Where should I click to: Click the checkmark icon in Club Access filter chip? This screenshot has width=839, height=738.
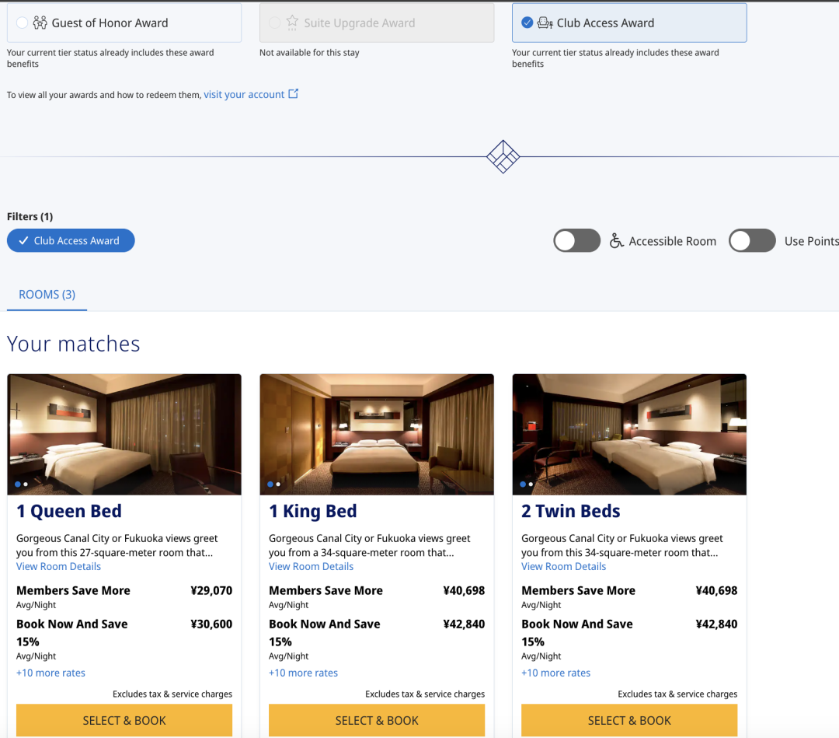[23, 241]
